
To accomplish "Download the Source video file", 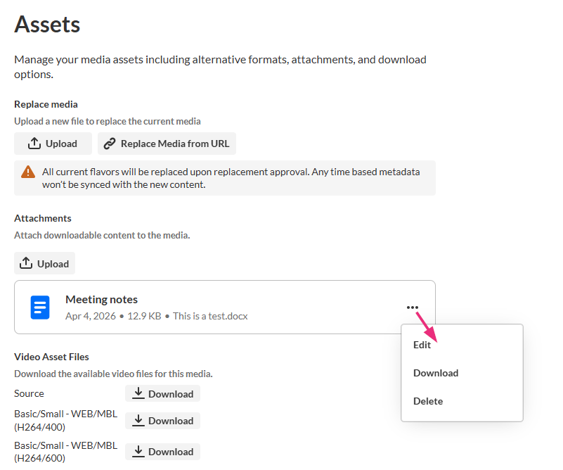I will point(162,393).
